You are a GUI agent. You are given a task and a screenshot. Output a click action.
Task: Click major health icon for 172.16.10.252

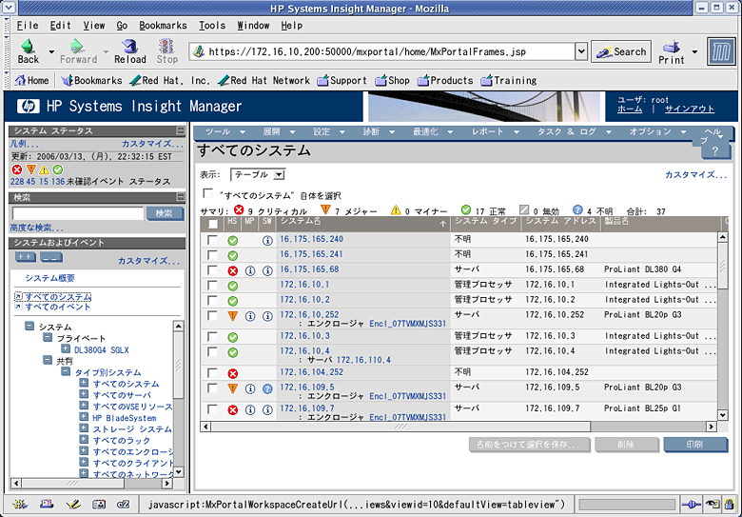click(232, 316)
